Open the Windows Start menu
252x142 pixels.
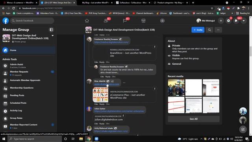coord(4,139)
